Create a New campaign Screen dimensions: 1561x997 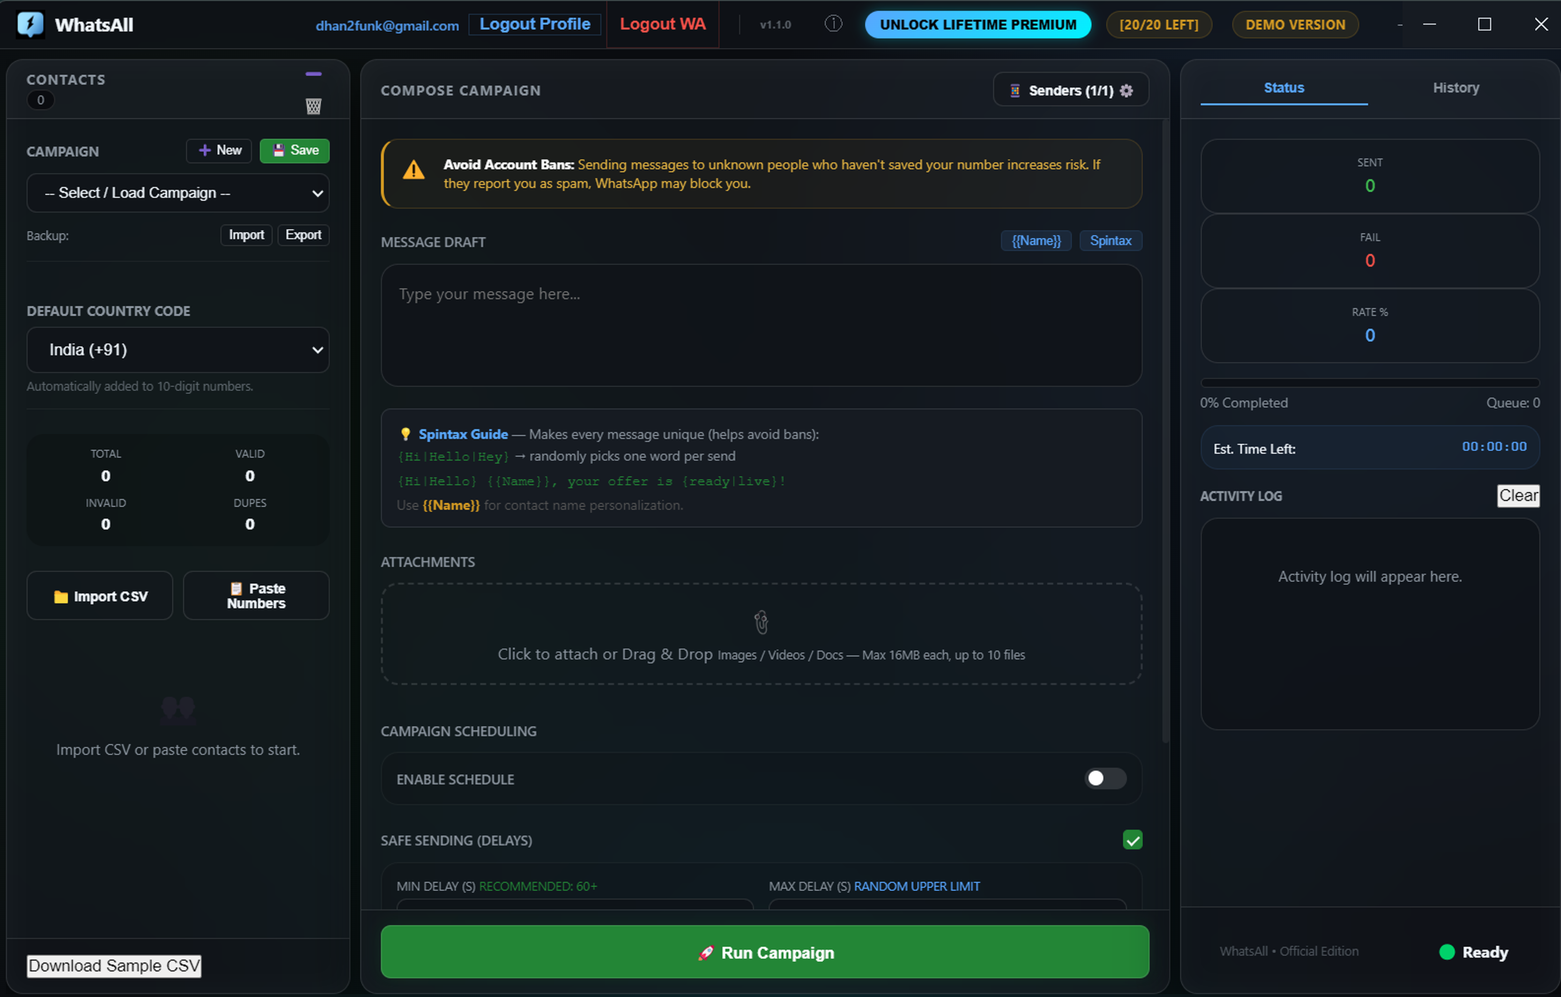[219, 151]
